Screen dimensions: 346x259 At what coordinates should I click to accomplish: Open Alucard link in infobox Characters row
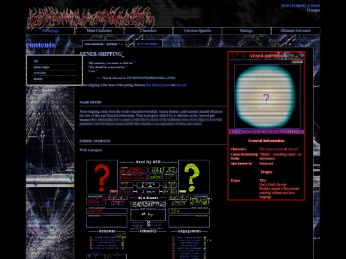pos(293,149)
